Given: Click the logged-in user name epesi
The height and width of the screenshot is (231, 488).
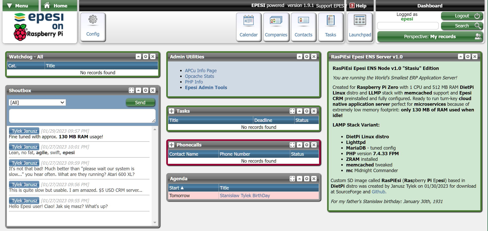Looking at the screenshot, I should (407, 19).
